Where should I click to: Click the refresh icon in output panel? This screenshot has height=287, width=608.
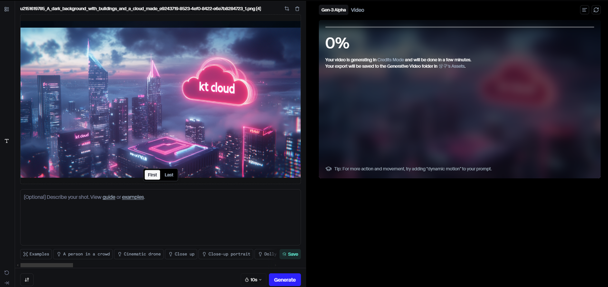596,9
